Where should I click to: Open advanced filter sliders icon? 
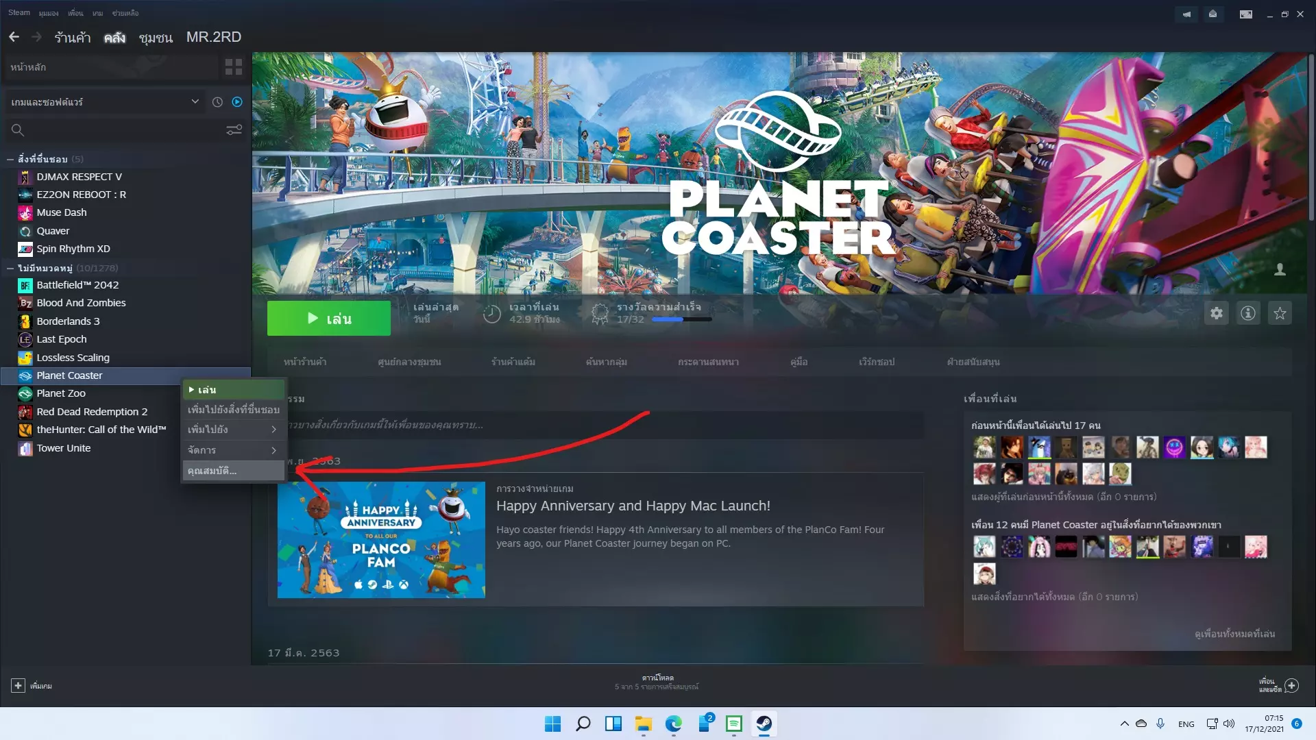pyautogui.click(x=234, y=130)
